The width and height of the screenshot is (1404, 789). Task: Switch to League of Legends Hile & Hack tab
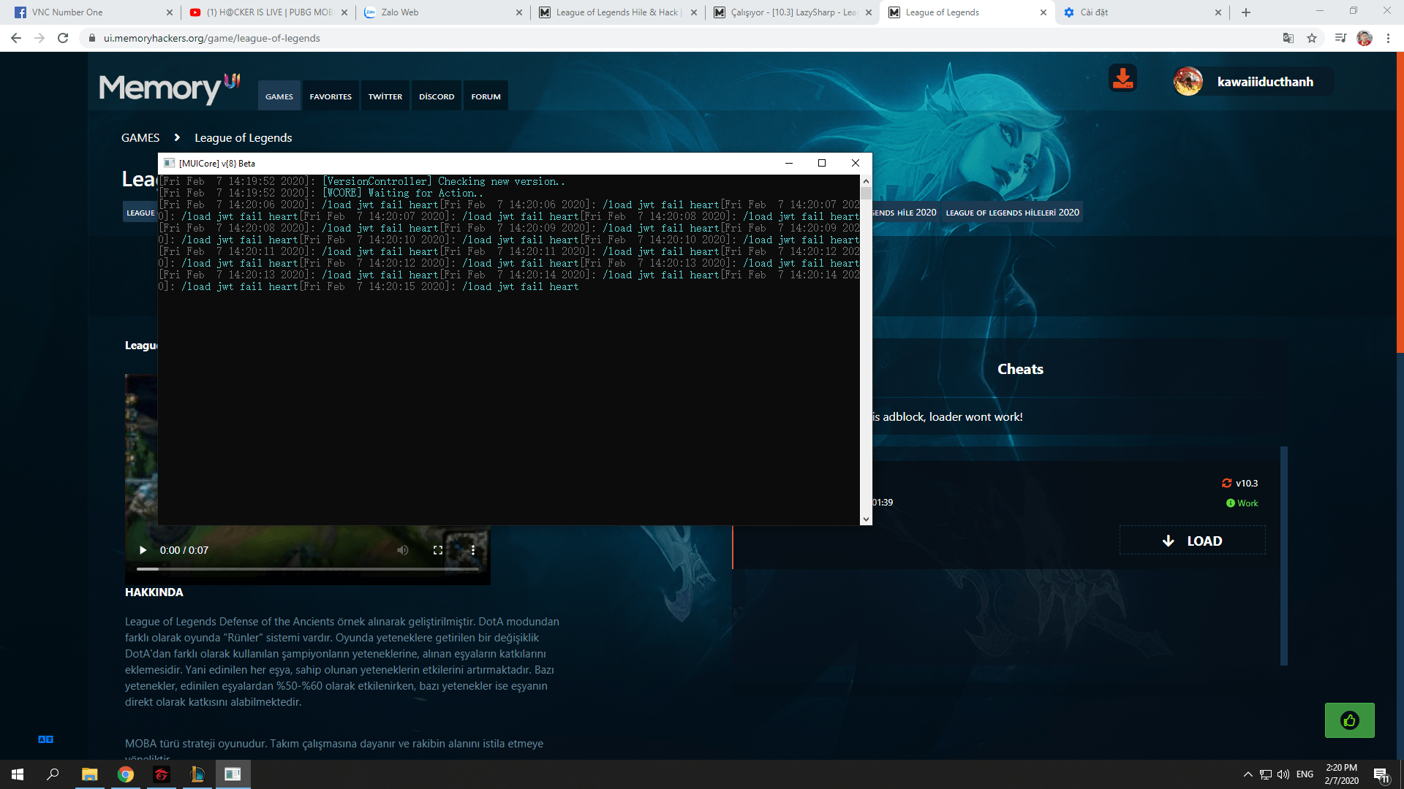[618, 12]
